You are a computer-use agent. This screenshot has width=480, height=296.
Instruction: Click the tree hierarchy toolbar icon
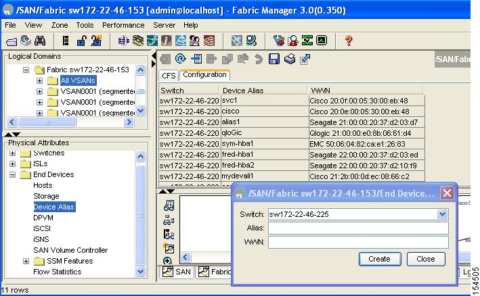[x=66, y=41]
